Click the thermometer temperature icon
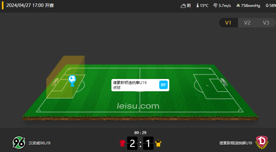276x152 pixels. [198, 5]
